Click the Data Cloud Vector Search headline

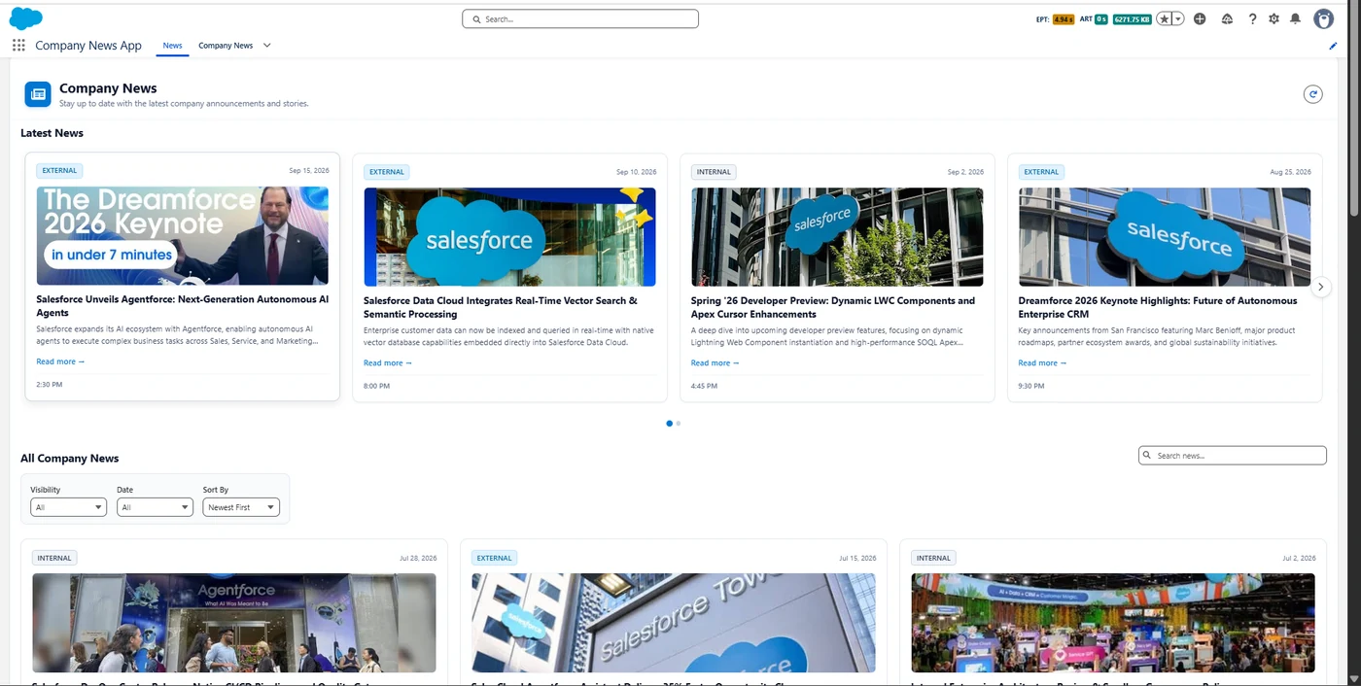coord(501,307)
